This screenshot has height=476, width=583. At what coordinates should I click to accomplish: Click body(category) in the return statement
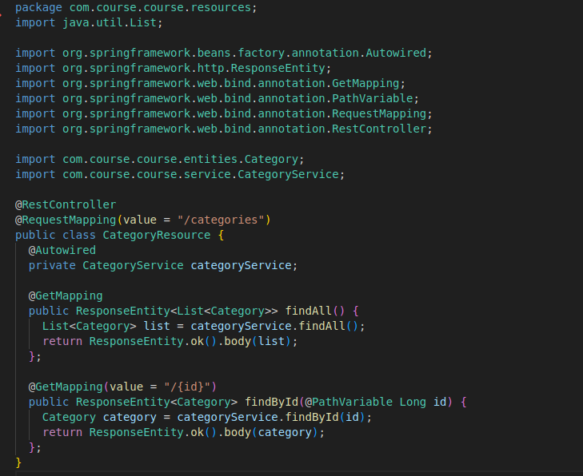click(x=270, y=432)
